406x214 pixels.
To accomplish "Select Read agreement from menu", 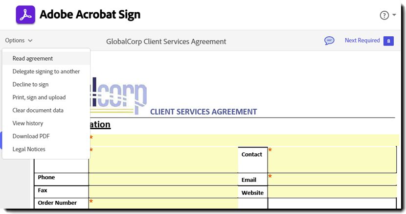I will 33,58.
